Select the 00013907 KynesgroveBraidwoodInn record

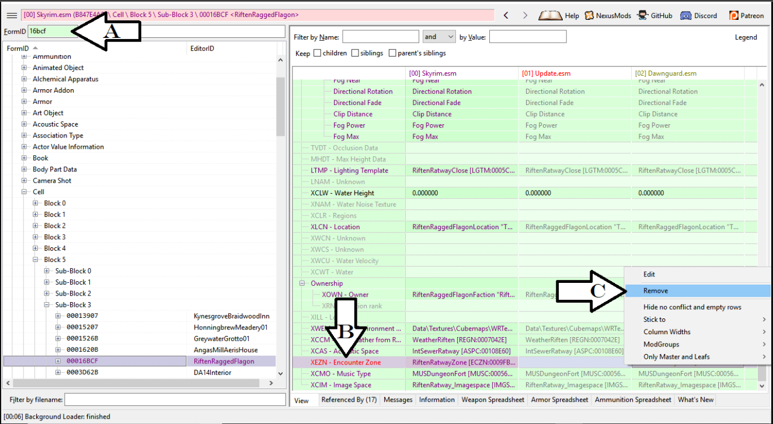(140, 316)
